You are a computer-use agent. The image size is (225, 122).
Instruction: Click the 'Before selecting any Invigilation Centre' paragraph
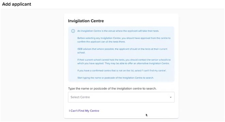[124, 40]
